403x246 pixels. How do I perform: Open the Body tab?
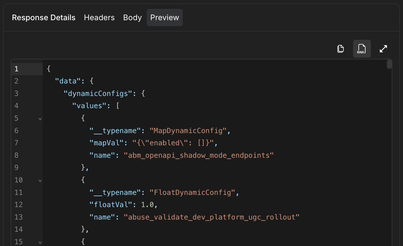[132, 18]
